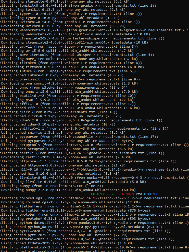Click the llvmlite-0.44.0 download line
The width and height of the screenshot is (189, 252).
pos(74,182)
